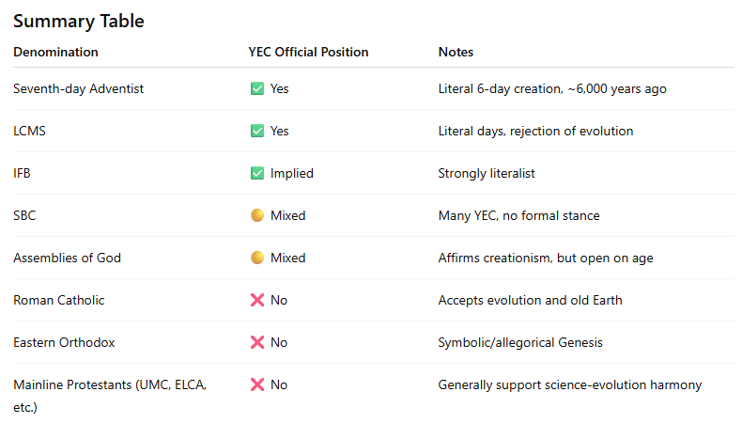
Task: Click the note 'Literal days, rejection of evolution'
Action: [535, 131]
